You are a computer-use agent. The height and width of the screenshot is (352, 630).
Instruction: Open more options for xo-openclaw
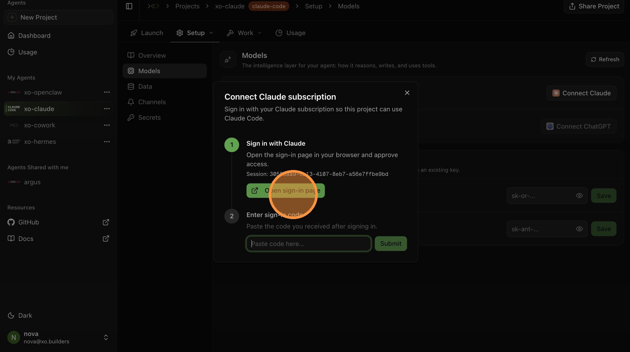click(x=107, y=92)
